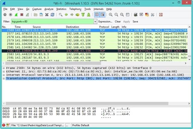
Task: Jump to the last packet
Action: tap(89, 15)
